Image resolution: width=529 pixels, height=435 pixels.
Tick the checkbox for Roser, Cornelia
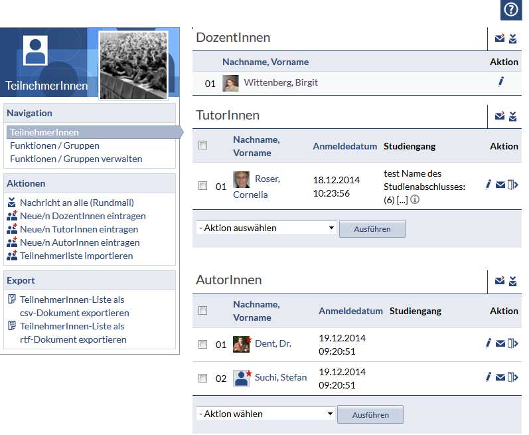(203, 186)
